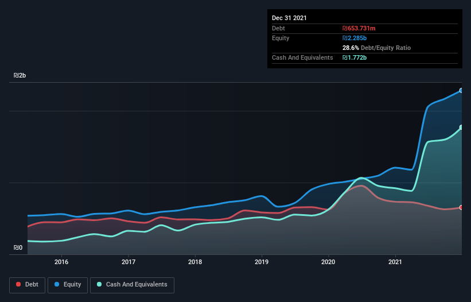Click the Equity row label in tooltip
471x302 pixels.
pyautogui.click(x=281, y=38)
